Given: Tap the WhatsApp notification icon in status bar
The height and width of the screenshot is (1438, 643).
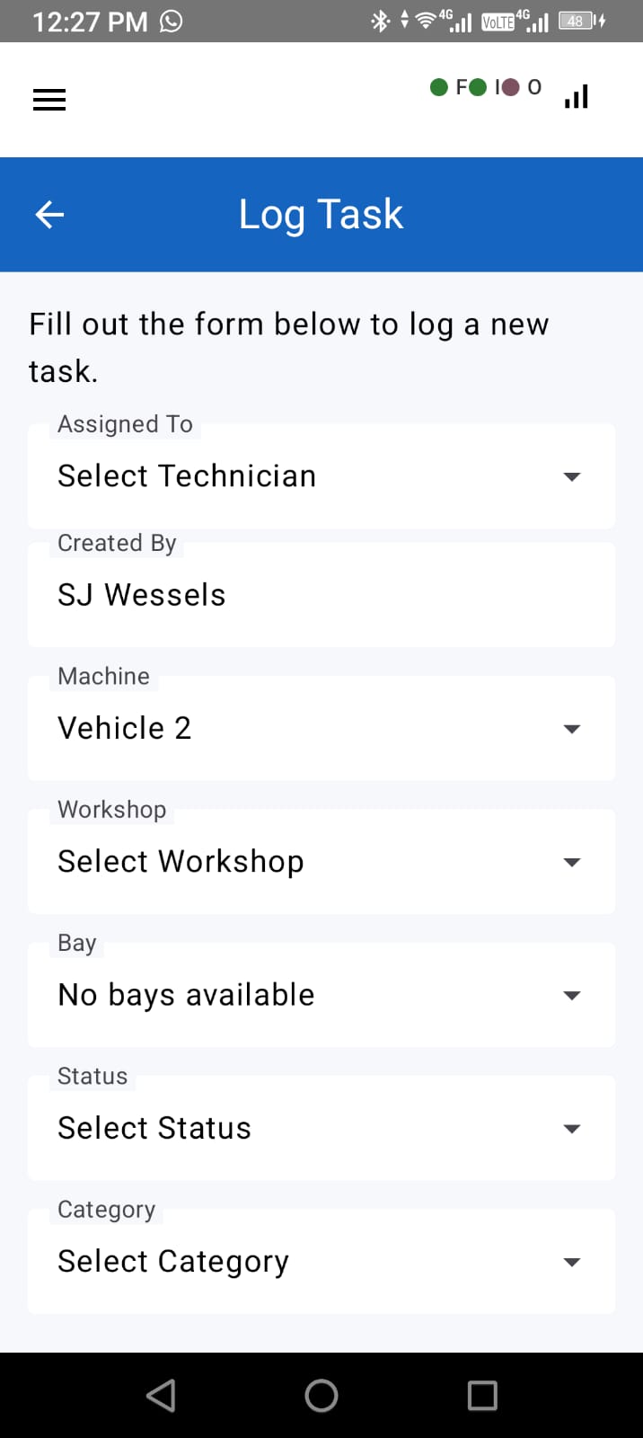Looking at the screenshot, I should (171, 21).
